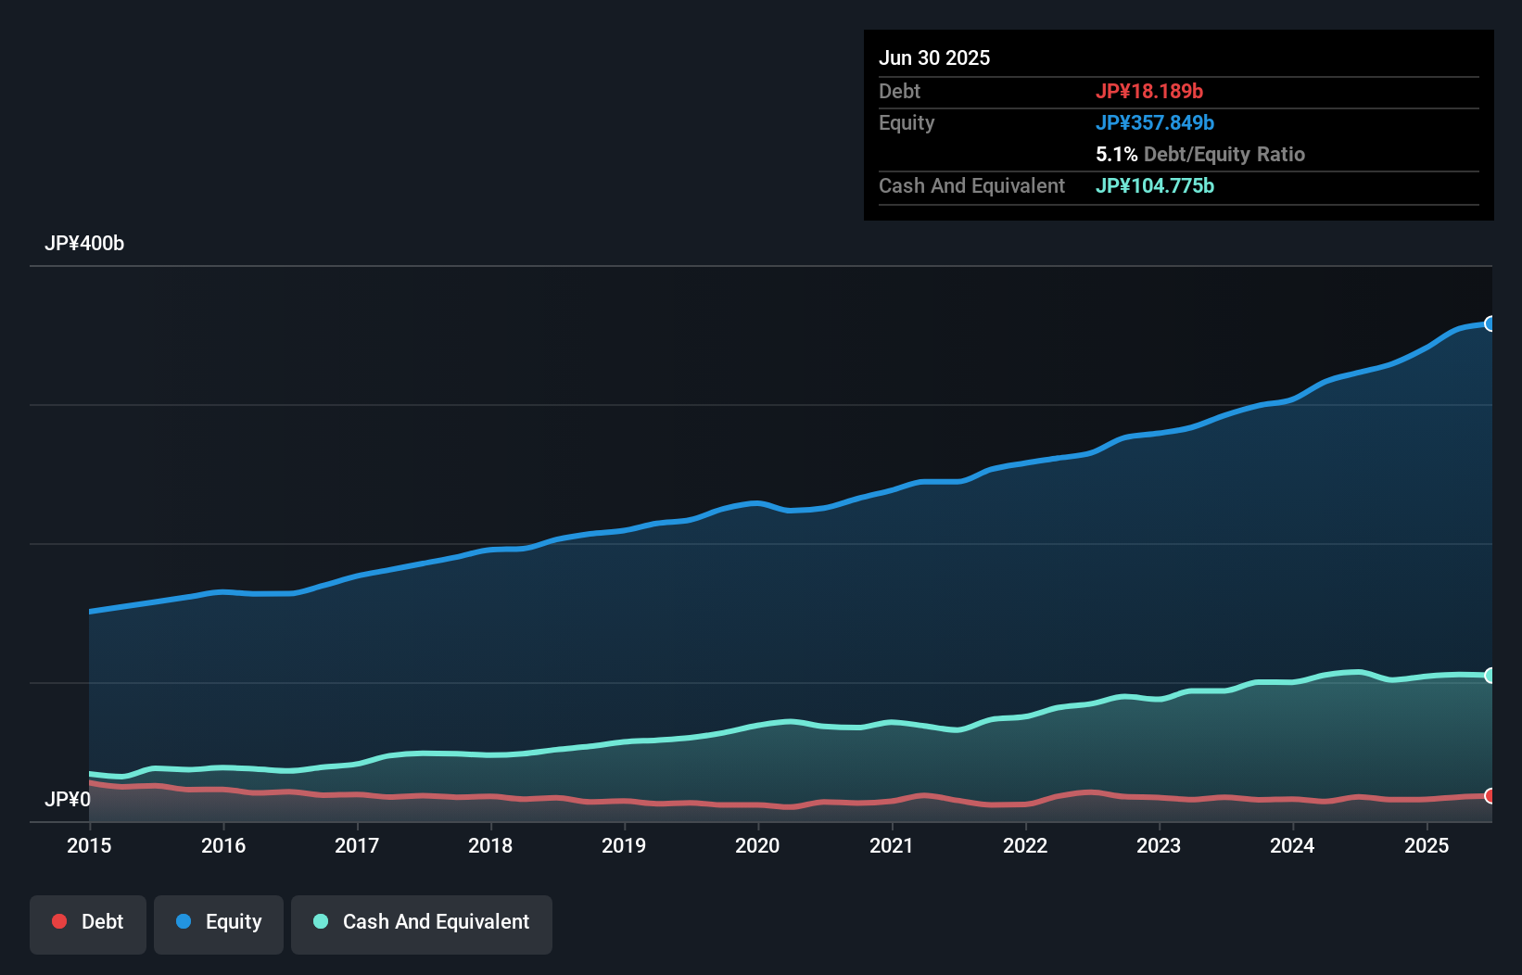Click the red Debt legend dot
Viewport: 1522px width, 975px height.
point(58,921)
